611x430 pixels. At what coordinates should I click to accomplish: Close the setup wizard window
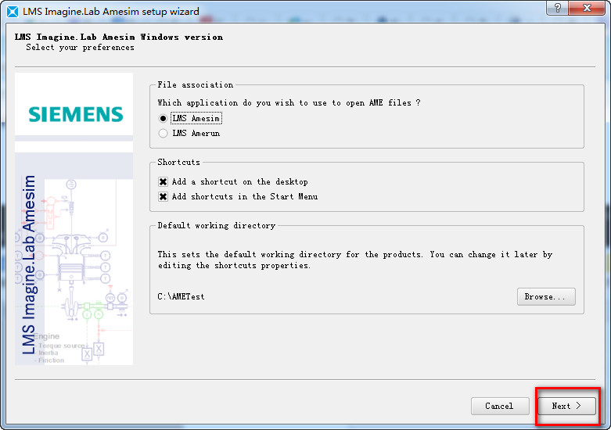tap(587, 8)
